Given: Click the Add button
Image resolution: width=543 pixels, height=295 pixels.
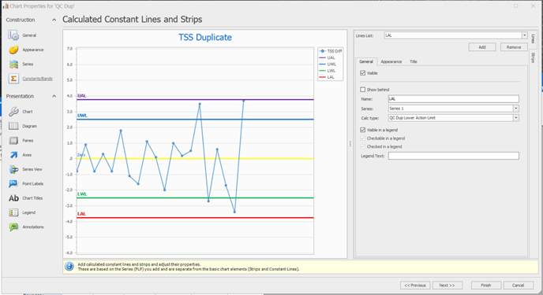Looking at the screenshot, I should (482, 47).
